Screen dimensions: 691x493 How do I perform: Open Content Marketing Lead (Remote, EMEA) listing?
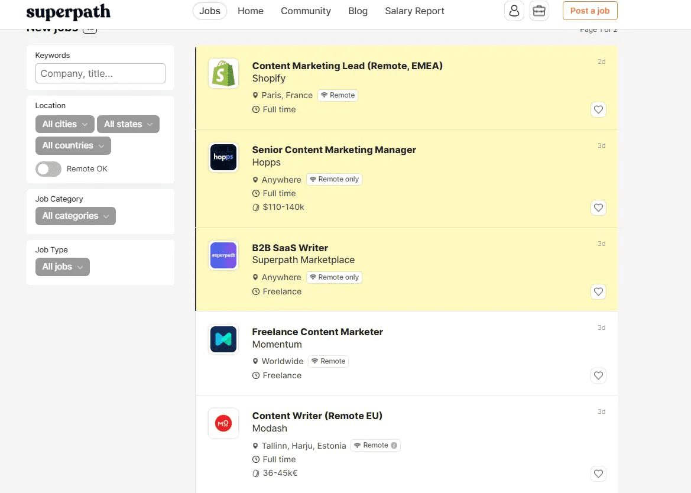[347, 66]
